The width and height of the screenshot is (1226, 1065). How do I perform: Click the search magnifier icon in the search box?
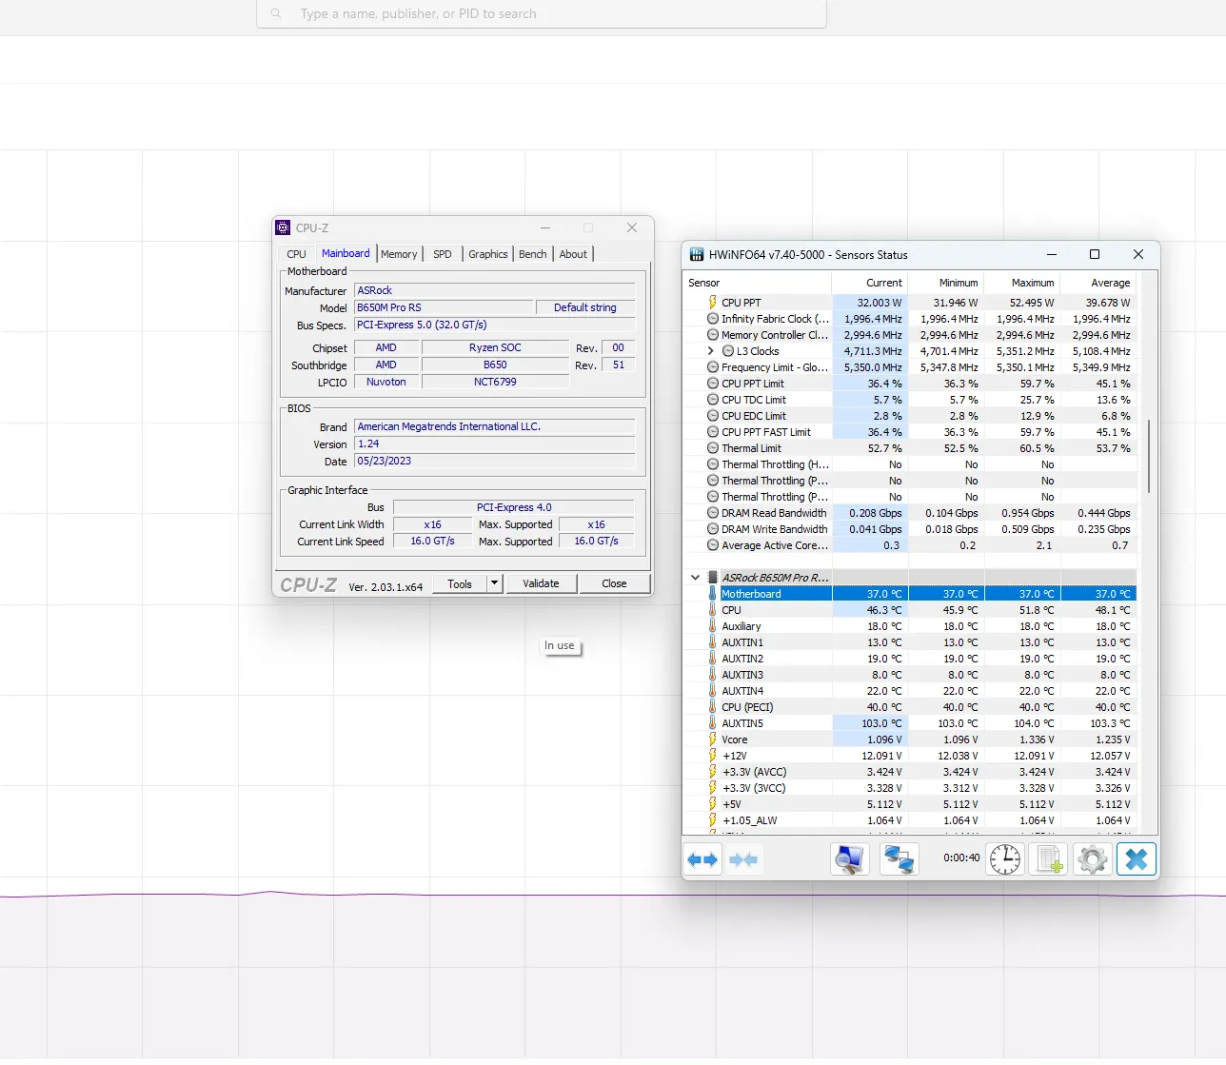click(276, 13)
